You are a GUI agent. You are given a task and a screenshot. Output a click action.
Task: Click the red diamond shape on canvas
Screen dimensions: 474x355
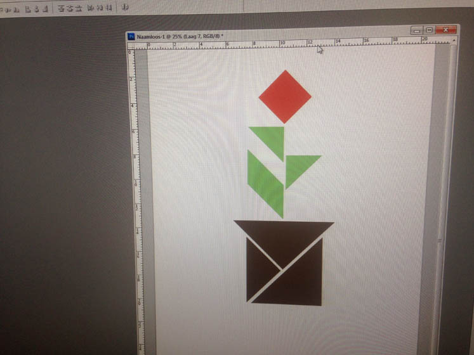point(285,96)
